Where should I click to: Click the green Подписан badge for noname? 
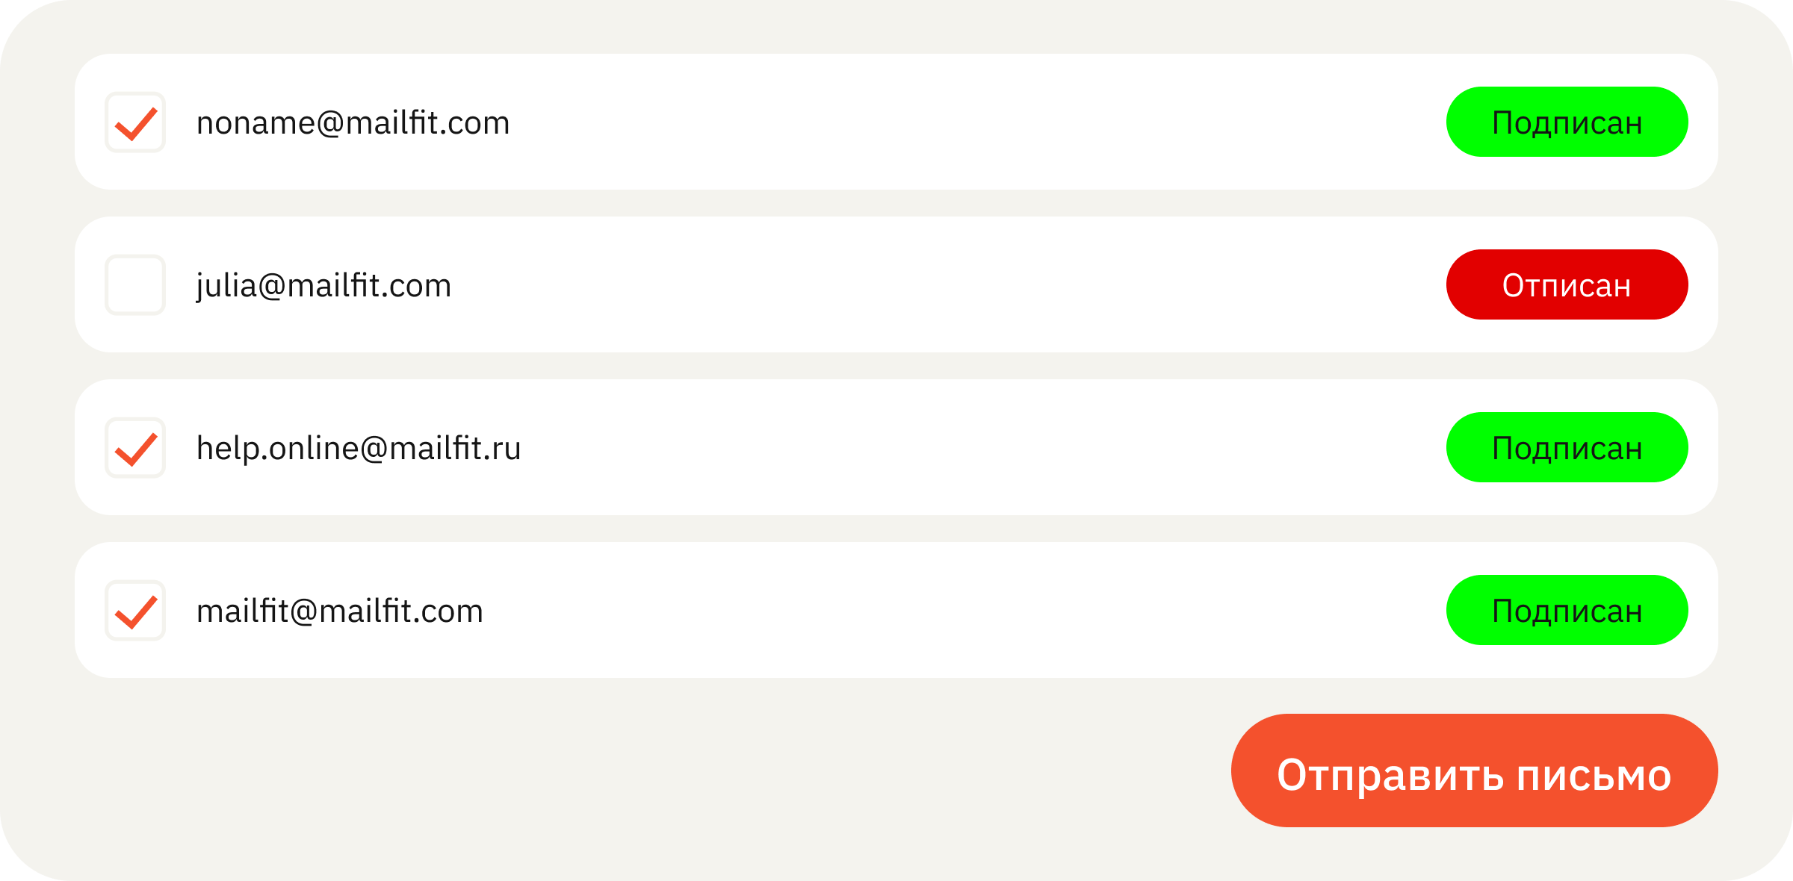(x=1567, y=122)
